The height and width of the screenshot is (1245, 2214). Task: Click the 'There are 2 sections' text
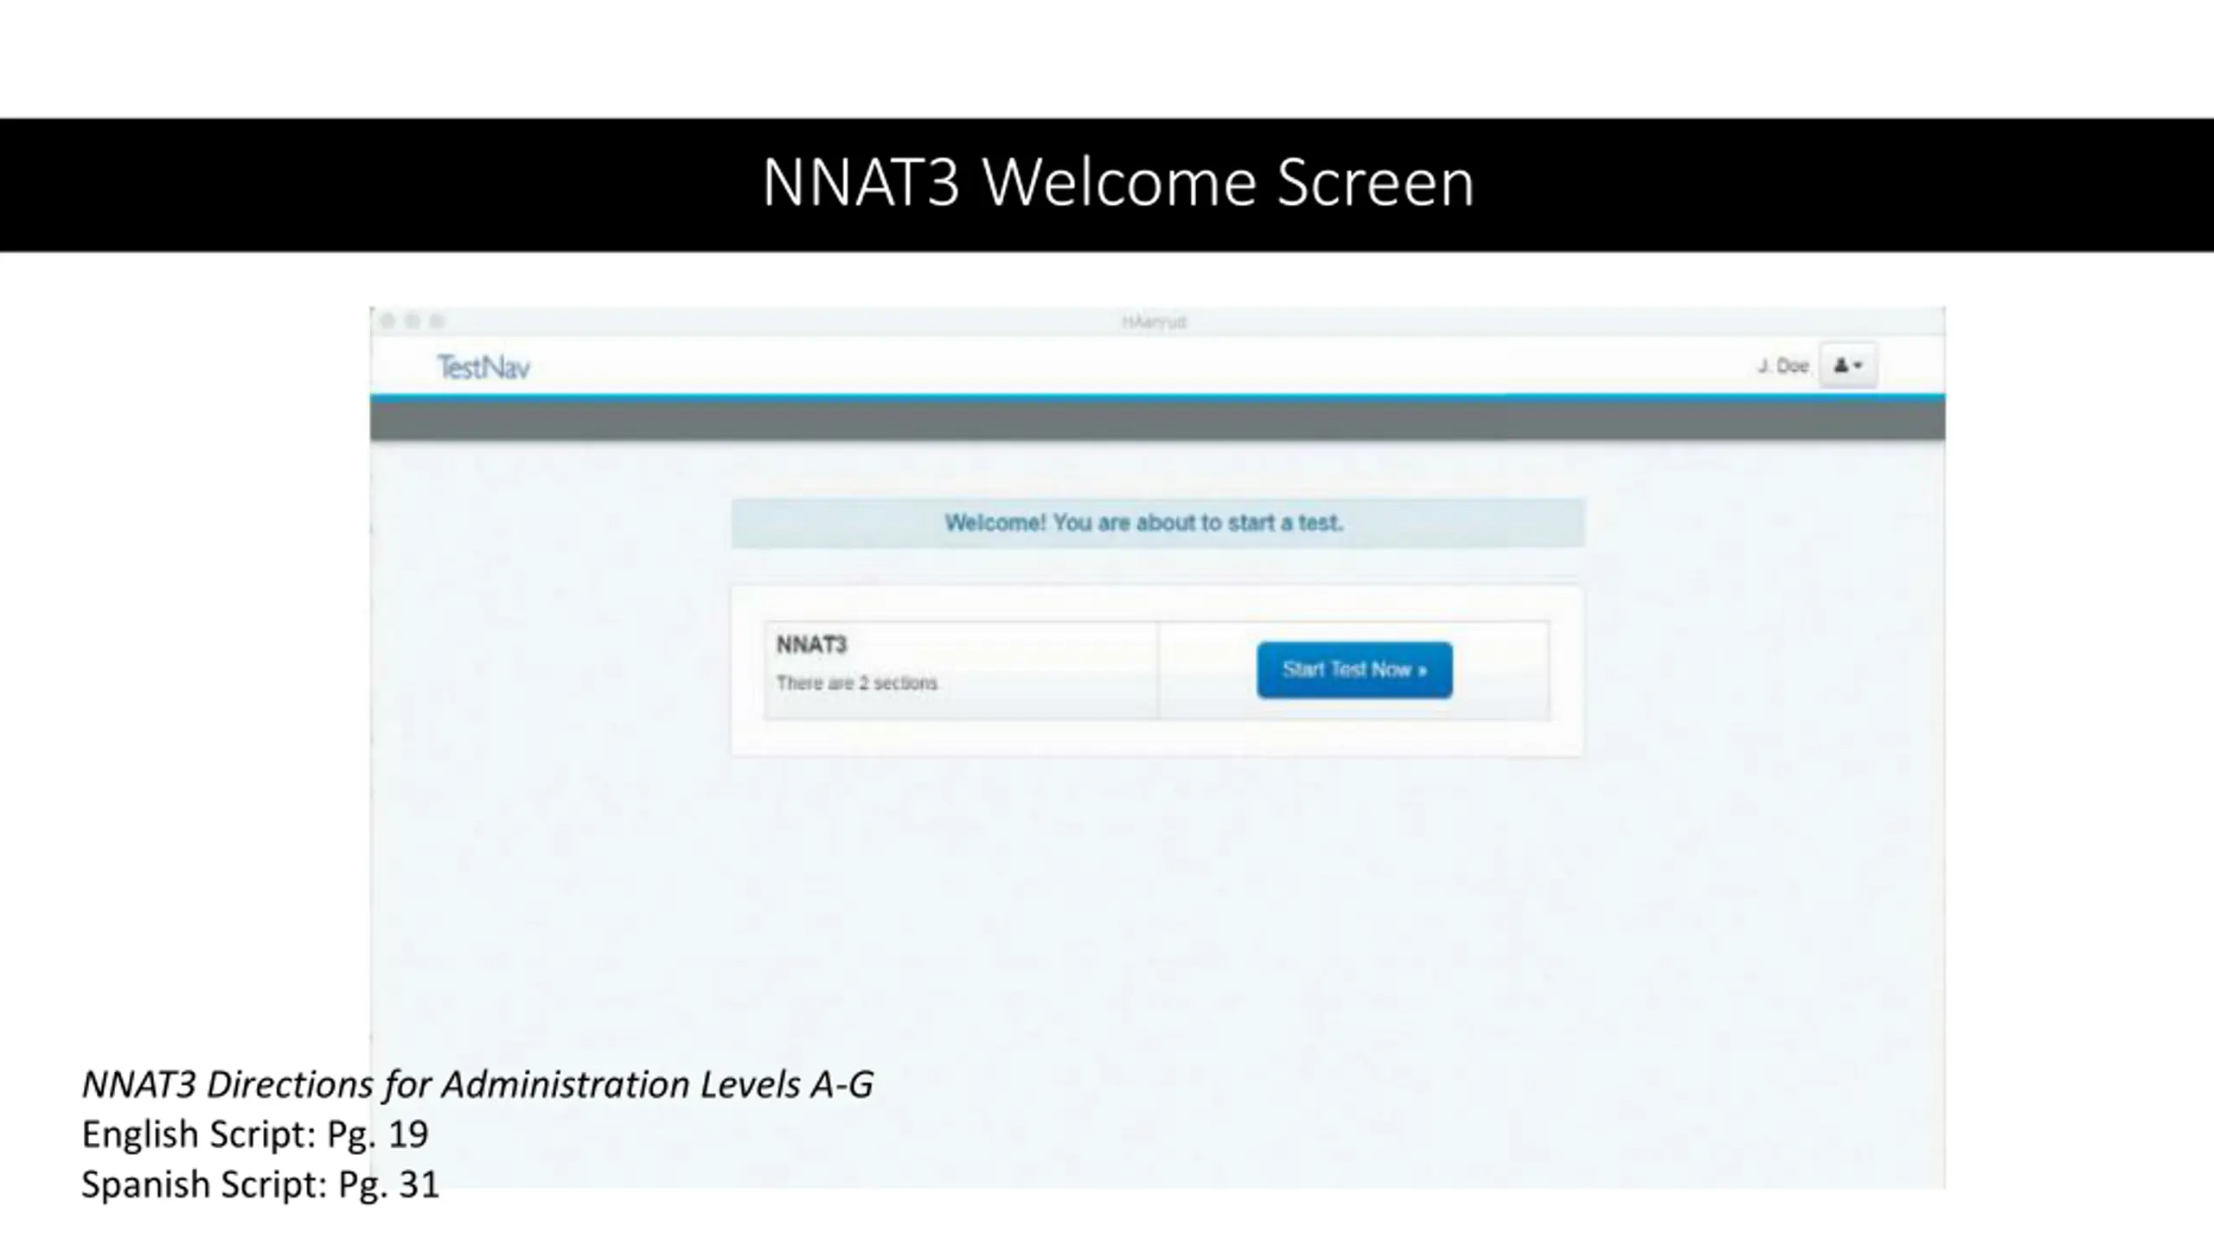click(856, 683)
